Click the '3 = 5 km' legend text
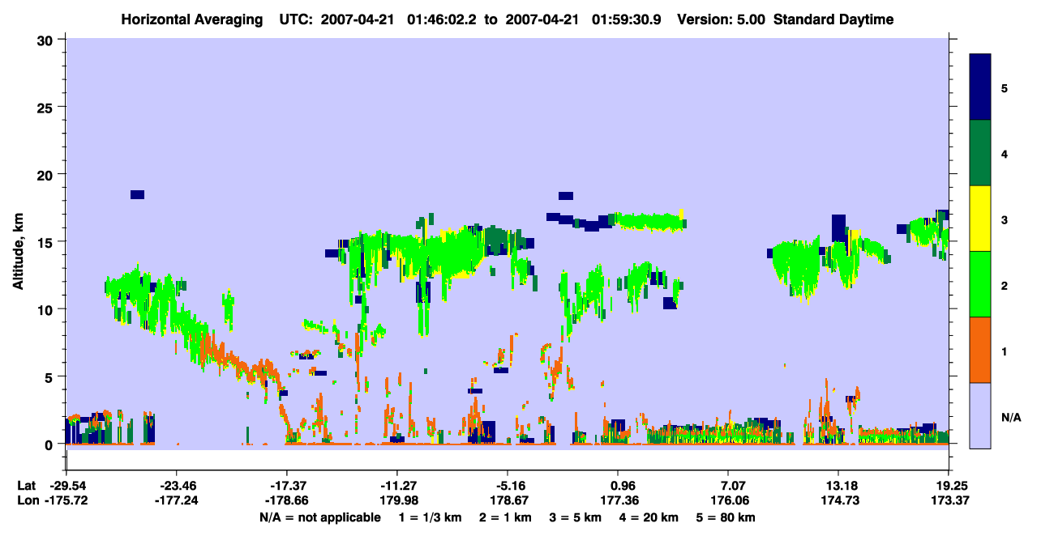This screenshot has height=540, width=1054. click(576, 517)
